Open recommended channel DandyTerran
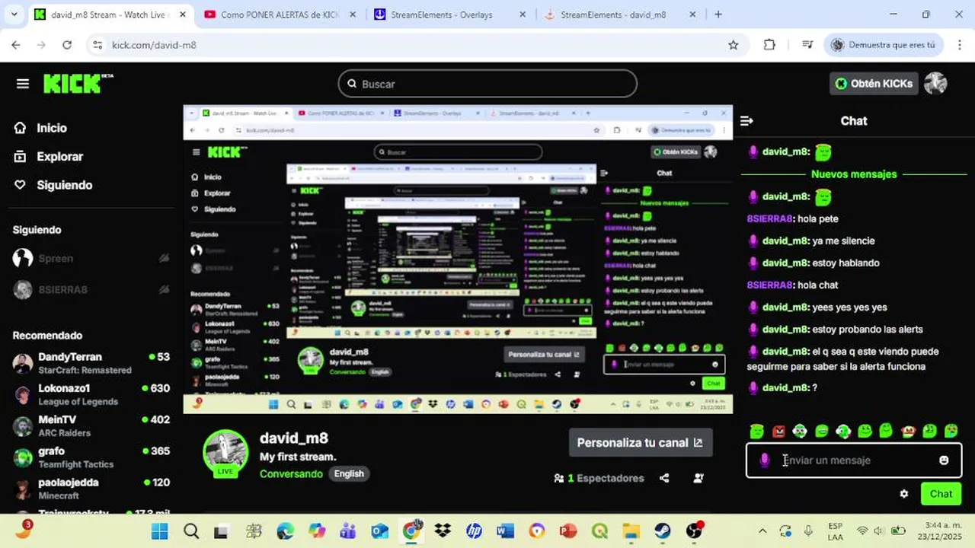 click(91, 363)
